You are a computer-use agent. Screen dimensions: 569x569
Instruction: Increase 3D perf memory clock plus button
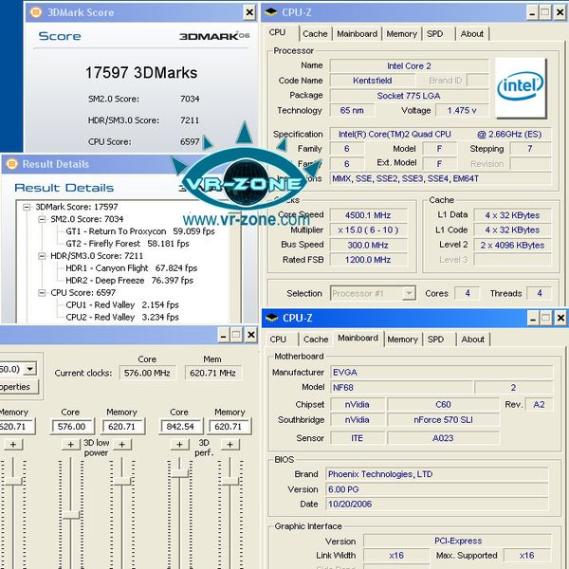coord(230,444)
